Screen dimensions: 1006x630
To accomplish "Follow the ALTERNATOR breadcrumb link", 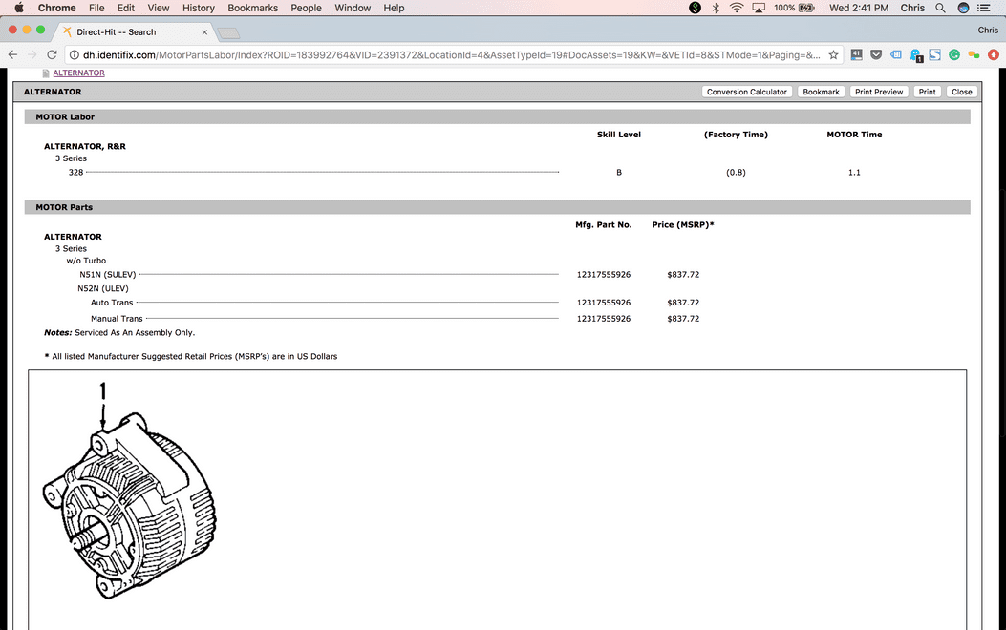I will click(78, 73).
